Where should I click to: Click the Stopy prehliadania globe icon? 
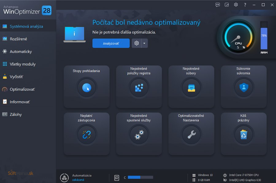click(86, 88)
